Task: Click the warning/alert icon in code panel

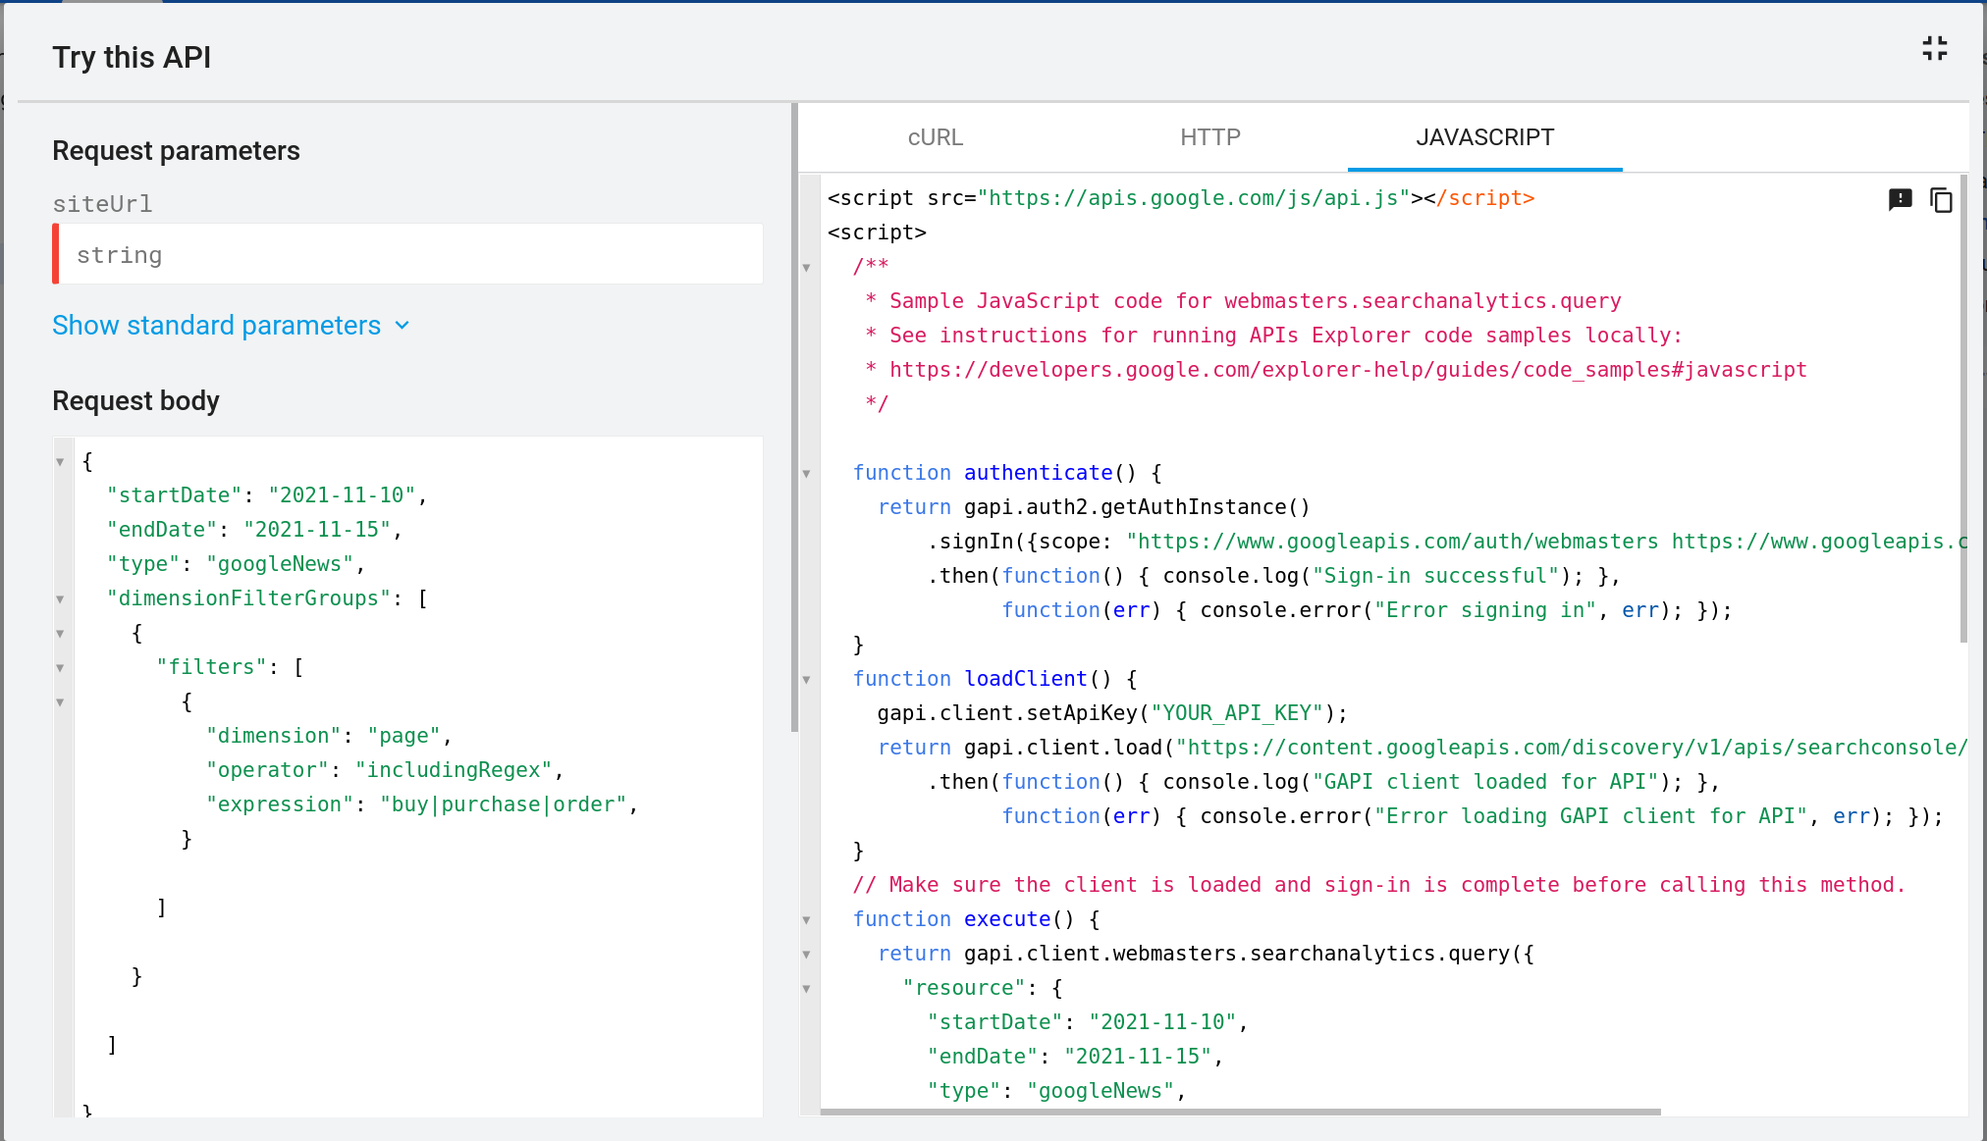Action: [1900, 199]
